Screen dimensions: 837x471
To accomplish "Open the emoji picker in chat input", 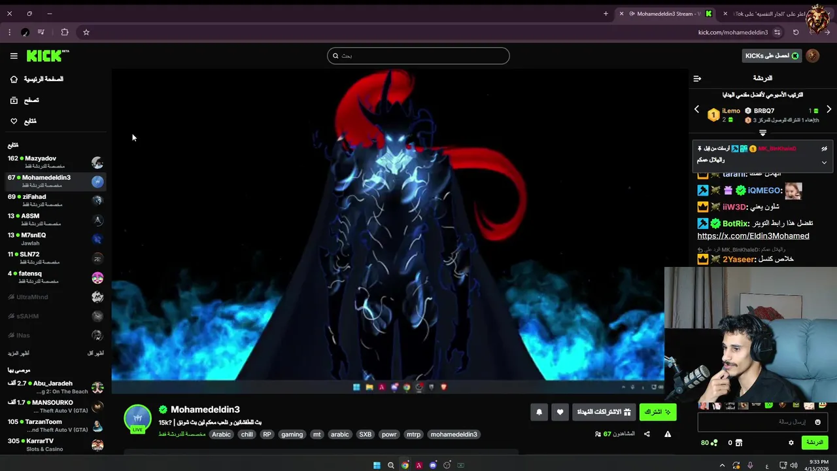I will (818, 422).
